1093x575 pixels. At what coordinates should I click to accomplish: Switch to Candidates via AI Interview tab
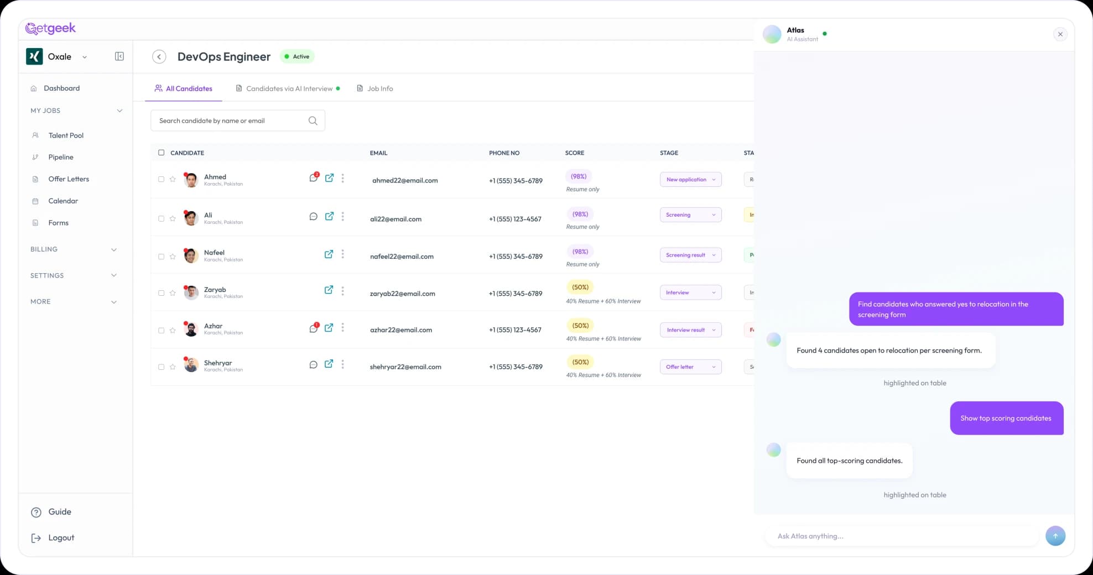pos(288,88)
